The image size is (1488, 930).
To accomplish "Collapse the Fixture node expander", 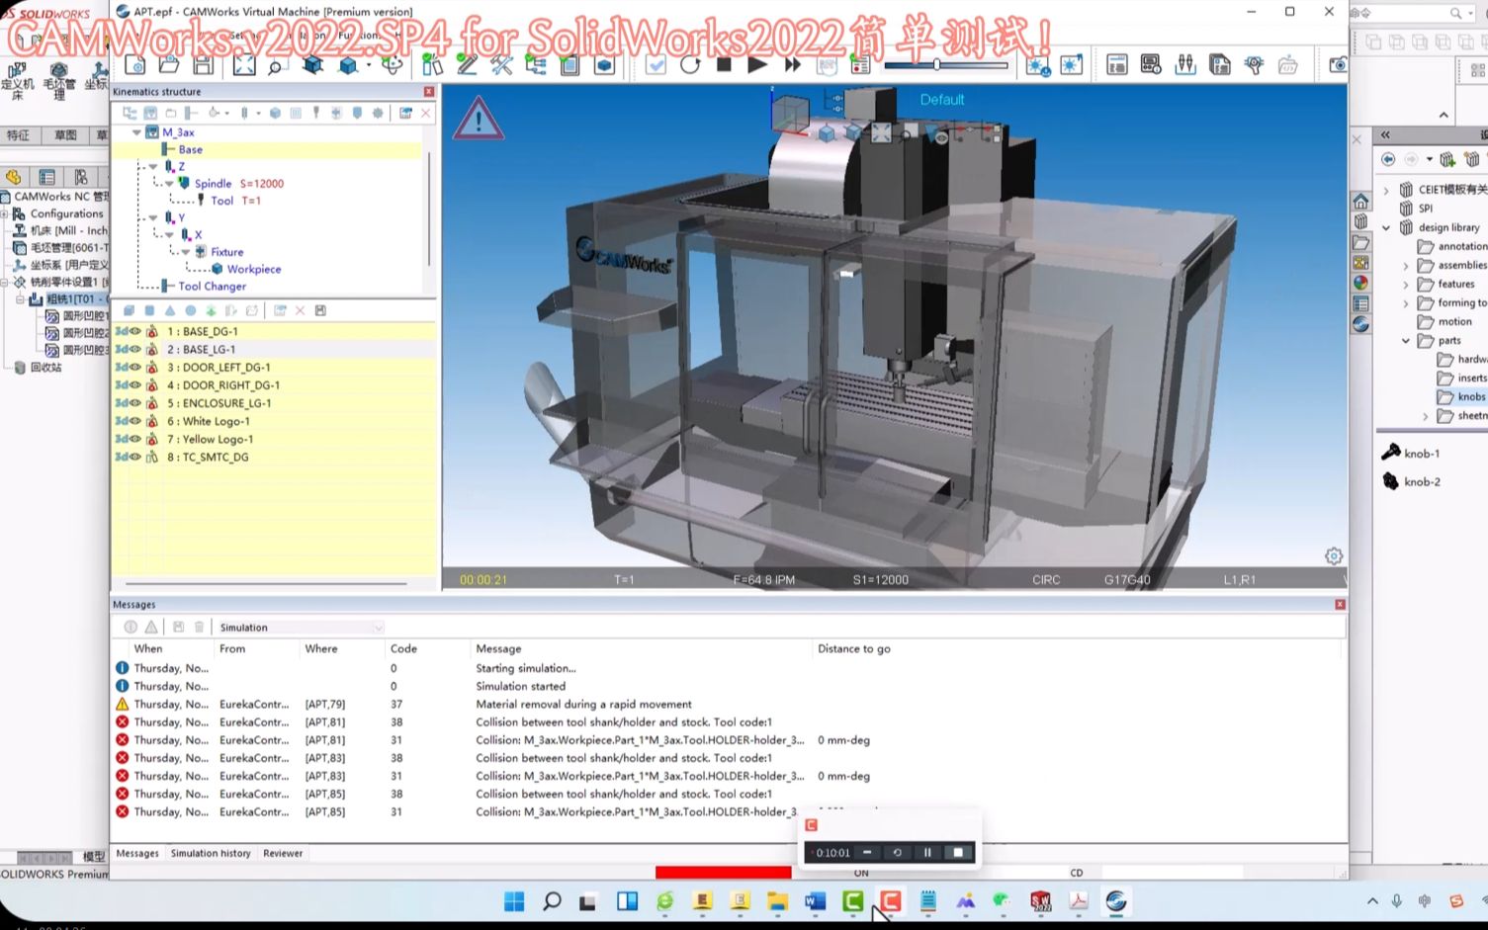I will [x=185, y=252].
